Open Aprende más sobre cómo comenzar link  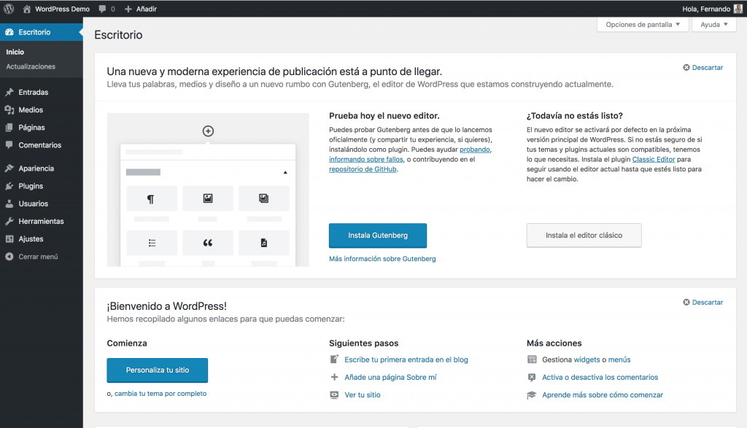coord(602,394)
